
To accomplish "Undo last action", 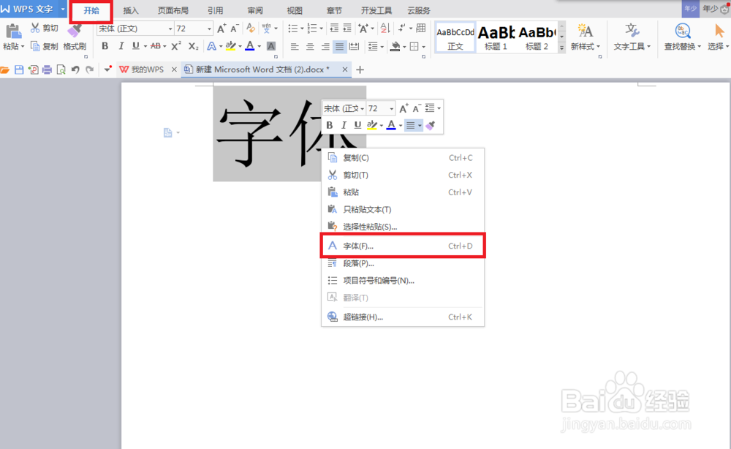I will pyautogui.click(x=75, y=70).
